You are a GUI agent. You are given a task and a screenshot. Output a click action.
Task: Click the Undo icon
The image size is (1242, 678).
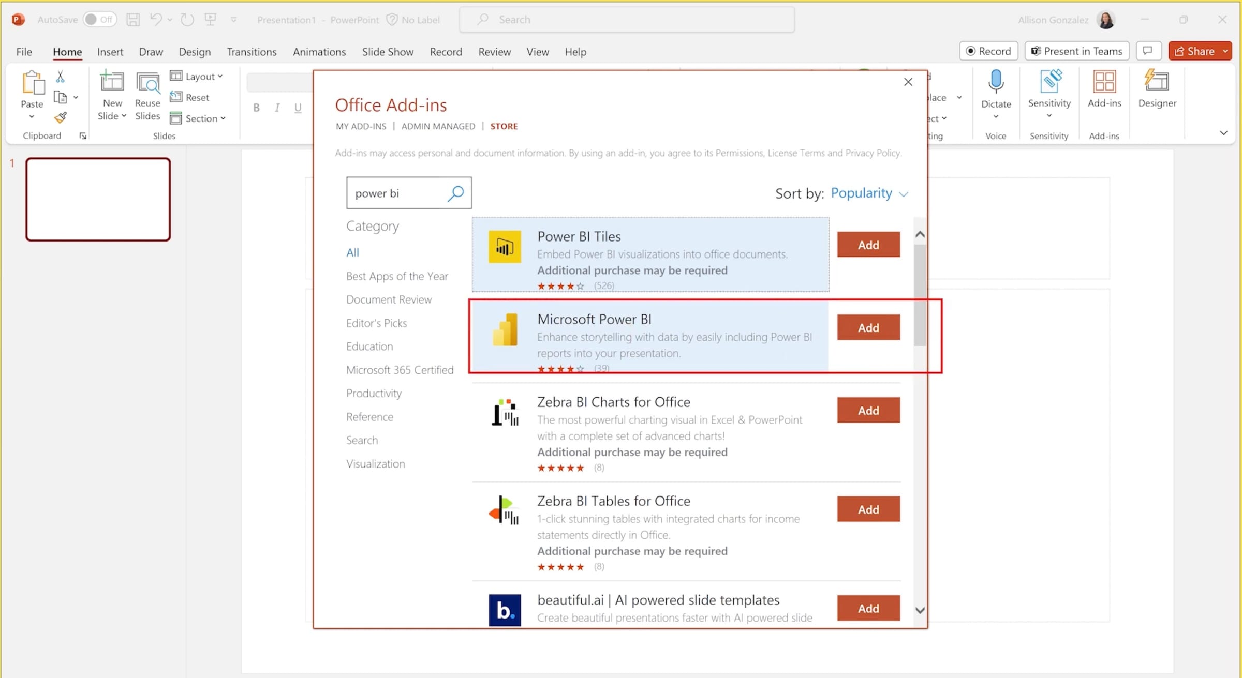pos(155,19)
